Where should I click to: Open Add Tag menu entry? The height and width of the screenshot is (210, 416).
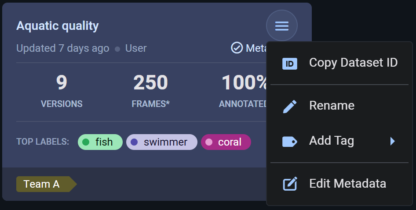(x=332, y=141)
